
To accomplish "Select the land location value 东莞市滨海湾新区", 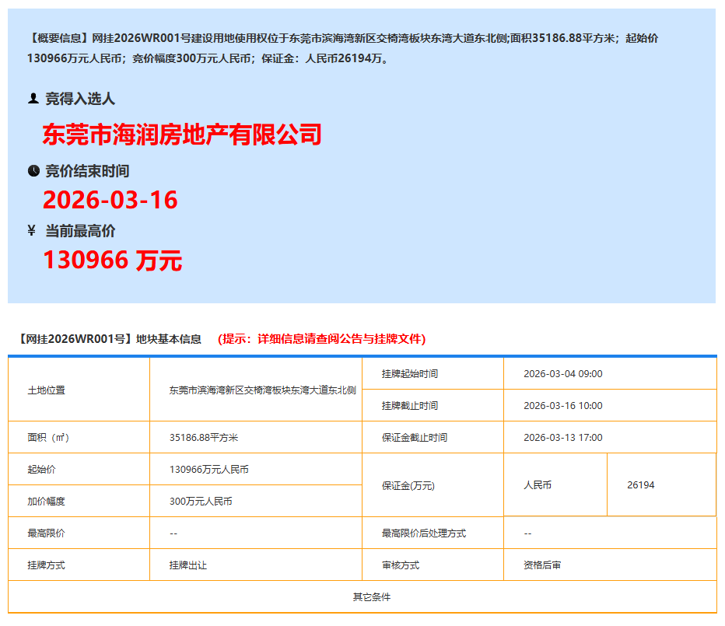I will (x=262, y=390).
